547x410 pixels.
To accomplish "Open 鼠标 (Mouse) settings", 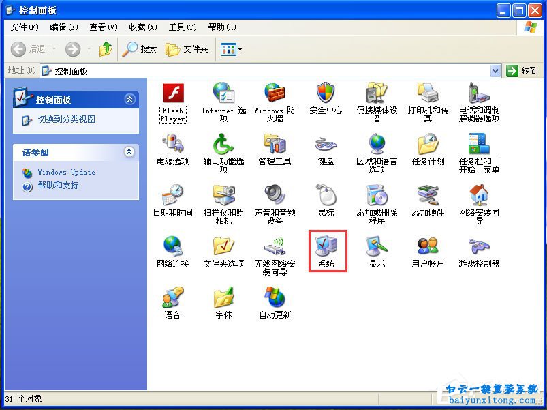I will point(326,201).
